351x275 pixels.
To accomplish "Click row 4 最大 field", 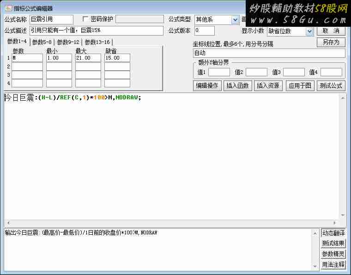I will click(x=88, y=83).
